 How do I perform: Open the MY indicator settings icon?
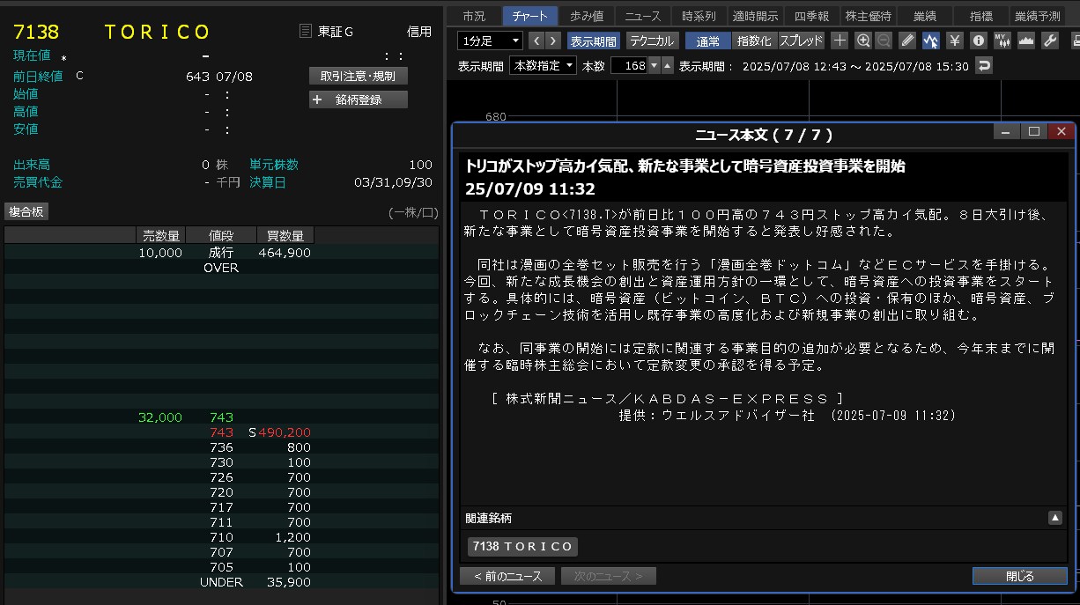point(1002,41)
